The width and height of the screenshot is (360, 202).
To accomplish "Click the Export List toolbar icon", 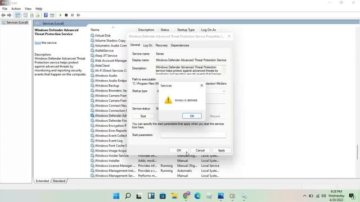I will 38,15.
